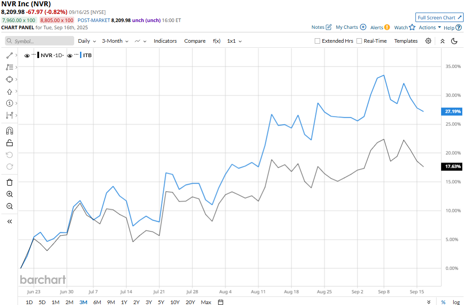Click the My Charts link
This screenshot has width=464, height=305.
(x=347, y=27)
